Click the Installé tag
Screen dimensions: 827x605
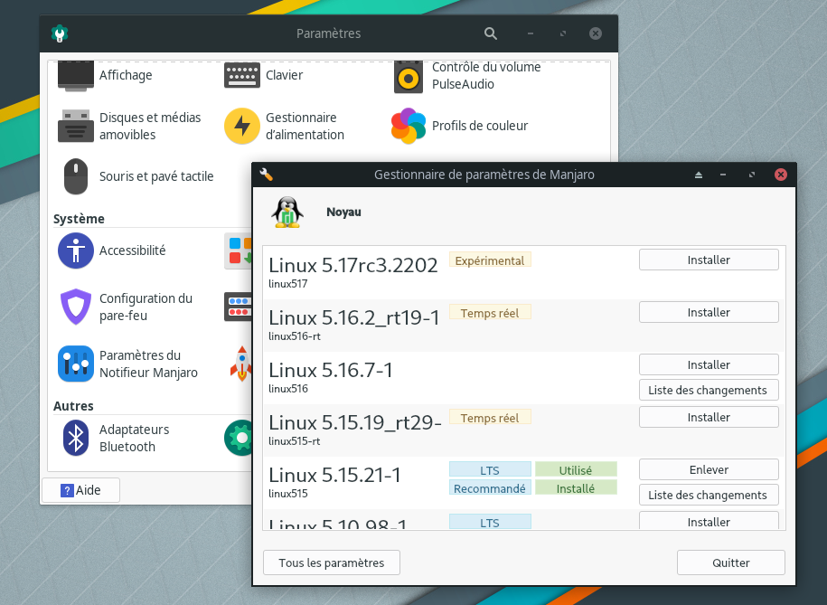(576, 488)
